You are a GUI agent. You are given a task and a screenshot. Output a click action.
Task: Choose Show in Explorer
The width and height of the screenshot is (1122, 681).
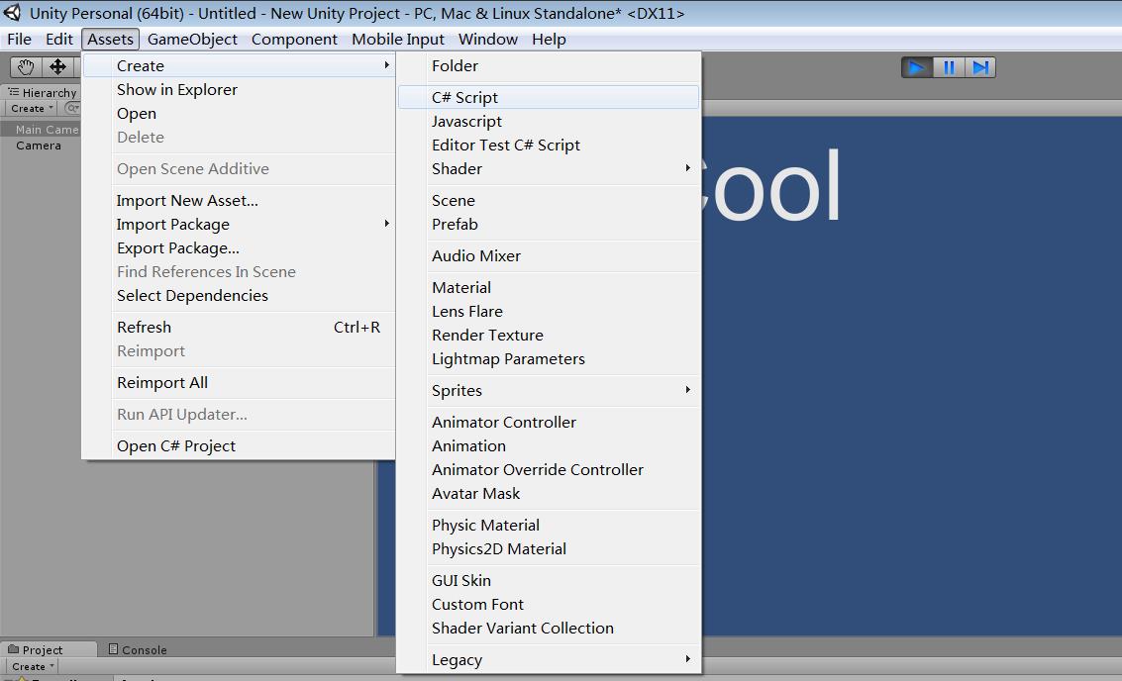point(239,89)
